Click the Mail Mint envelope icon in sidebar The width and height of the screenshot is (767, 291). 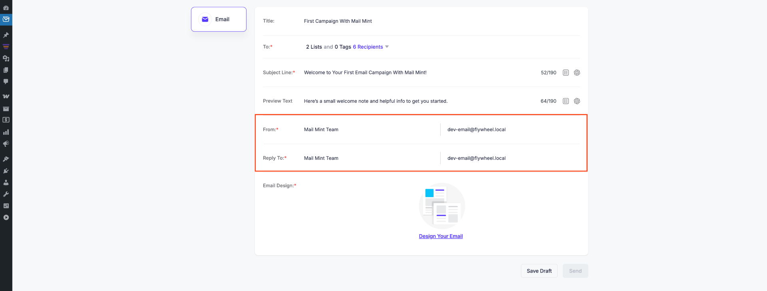point(6,19)
